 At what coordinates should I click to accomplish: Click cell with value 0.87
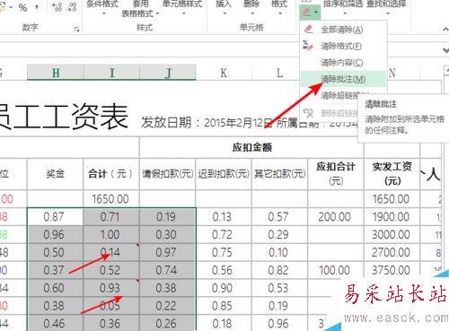coord(55,217)
